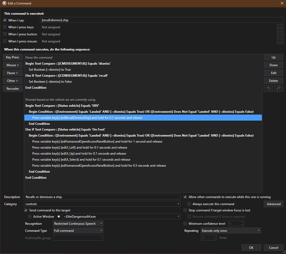Open the Category 'controls' dropdown
The height and width of the screenshot is (254, 286).
[102, 204]
